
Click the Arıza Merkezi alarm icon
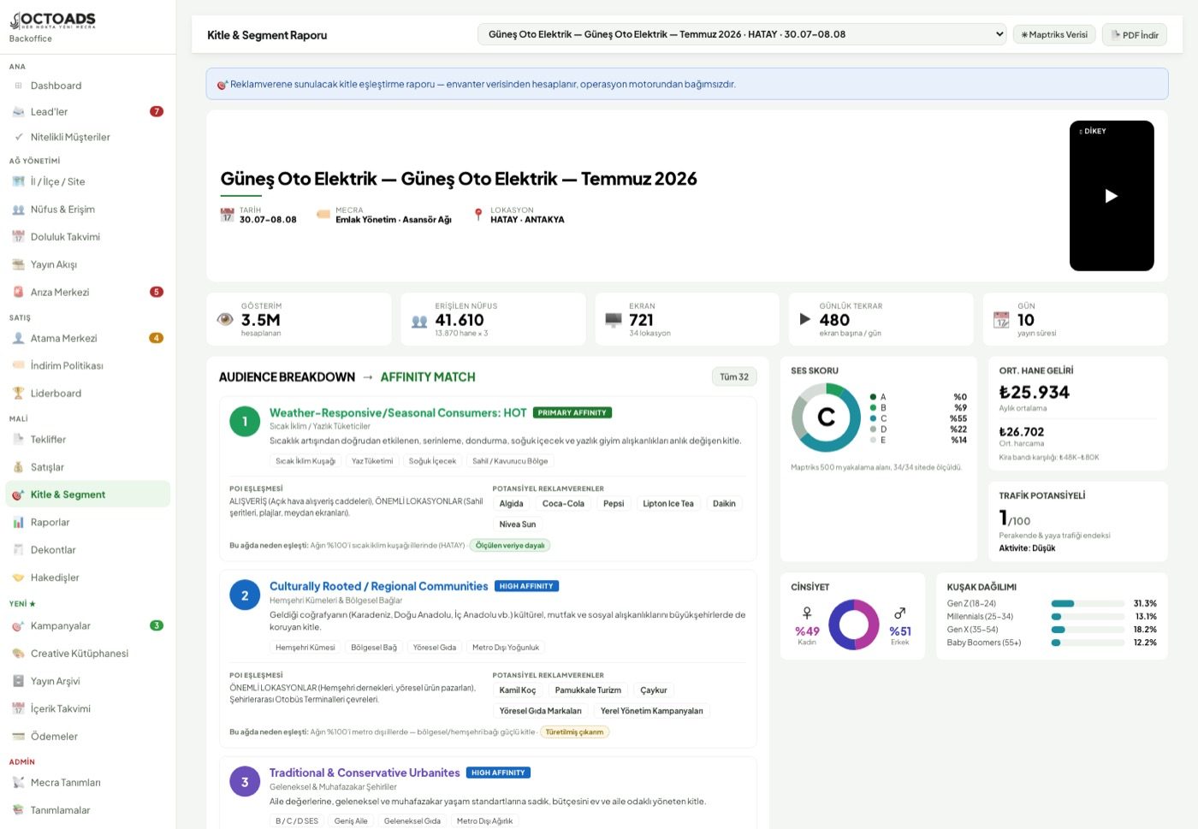18,292
